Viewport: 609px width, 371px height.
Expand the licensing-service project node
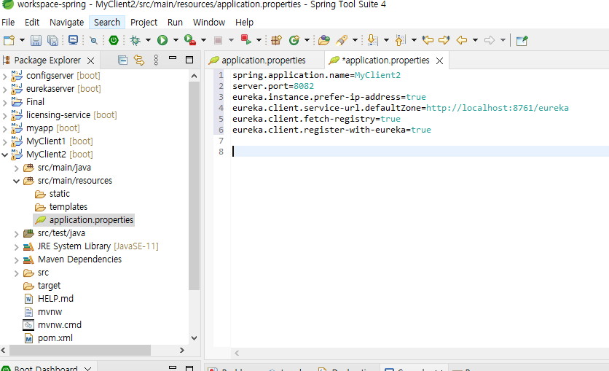tap(4, 115)
